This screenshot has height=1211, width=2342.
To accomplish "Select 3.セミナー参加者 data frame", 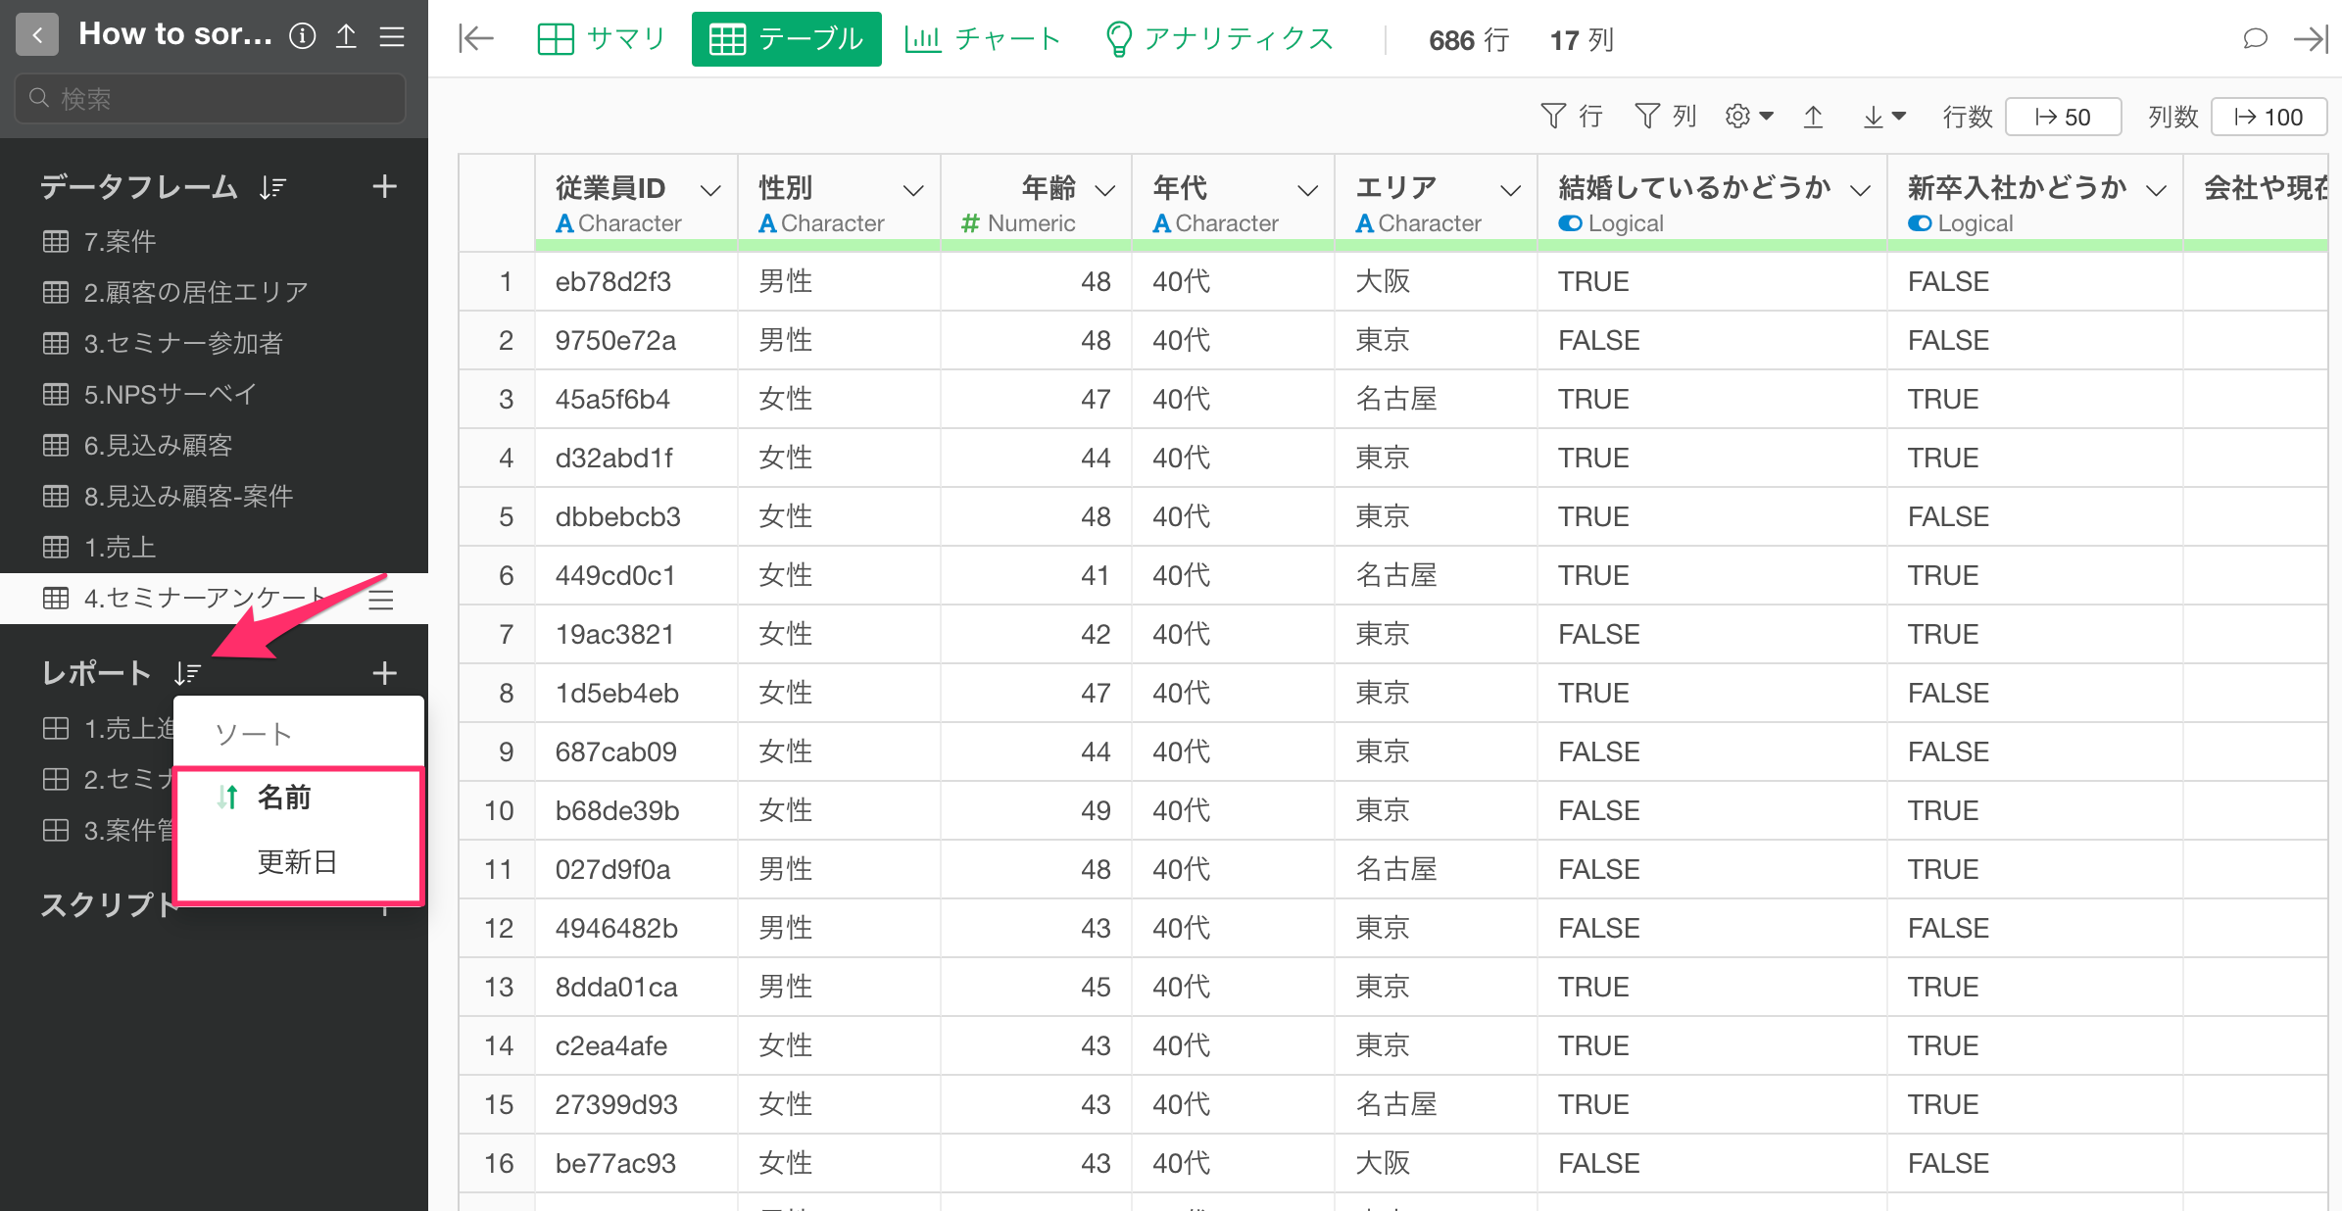I will pos(214,343).
